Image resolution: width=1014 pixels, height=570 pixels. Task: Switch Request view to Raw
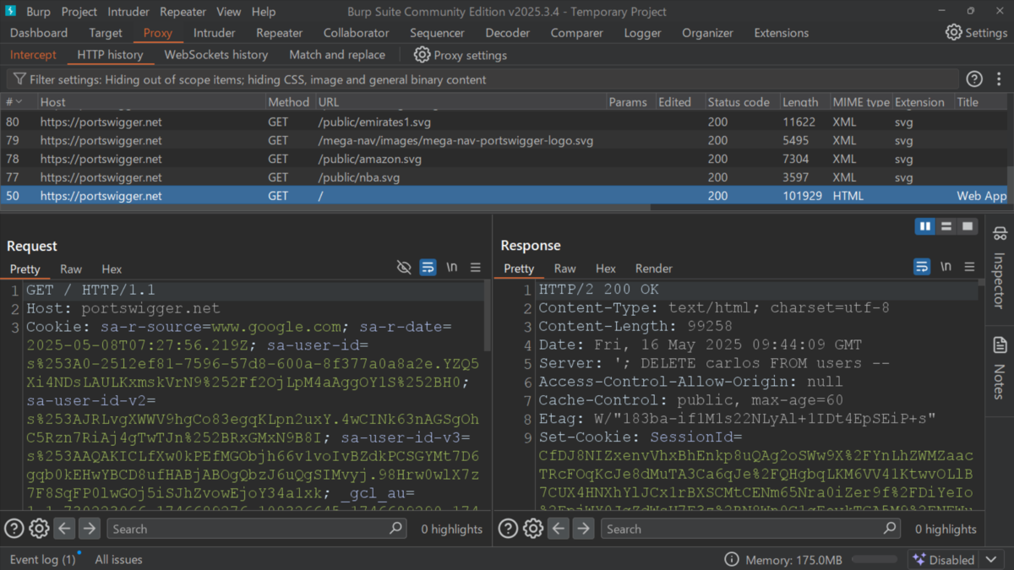[x=71, y=269]
